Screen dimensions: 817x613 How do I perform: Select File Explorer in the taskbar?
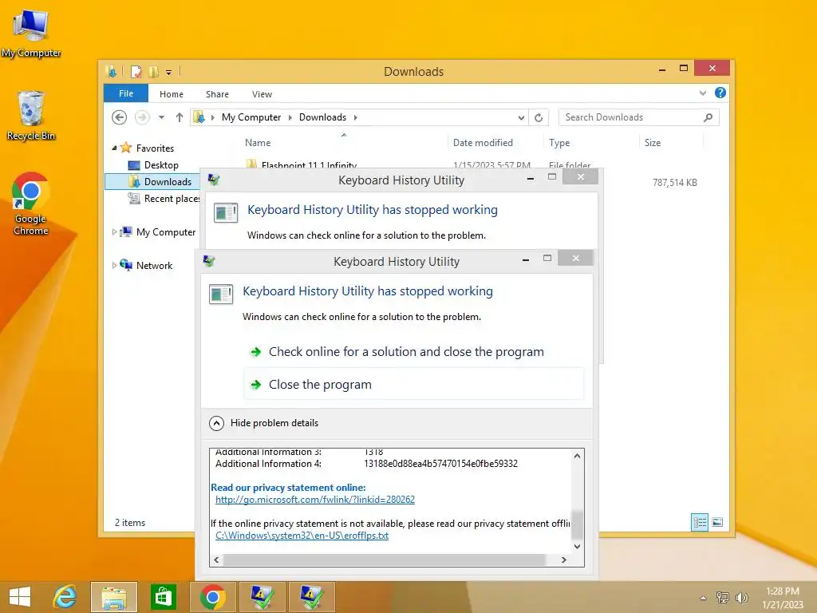[x=113, y=597]
